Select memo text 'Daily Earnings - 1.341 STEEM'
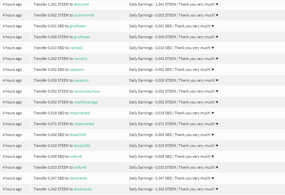The height and width of the screenshot is (195, 285). 152,4
